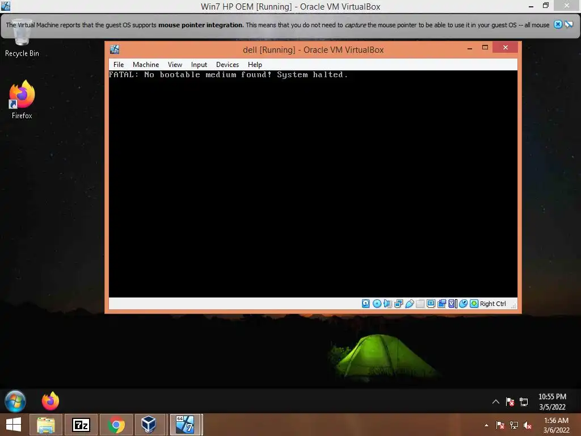Click inside the dell VM black screen

313,184
